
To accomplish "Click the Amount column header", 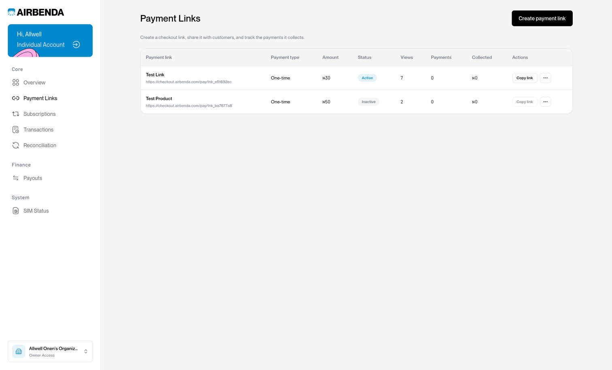I will coord(330,57).
